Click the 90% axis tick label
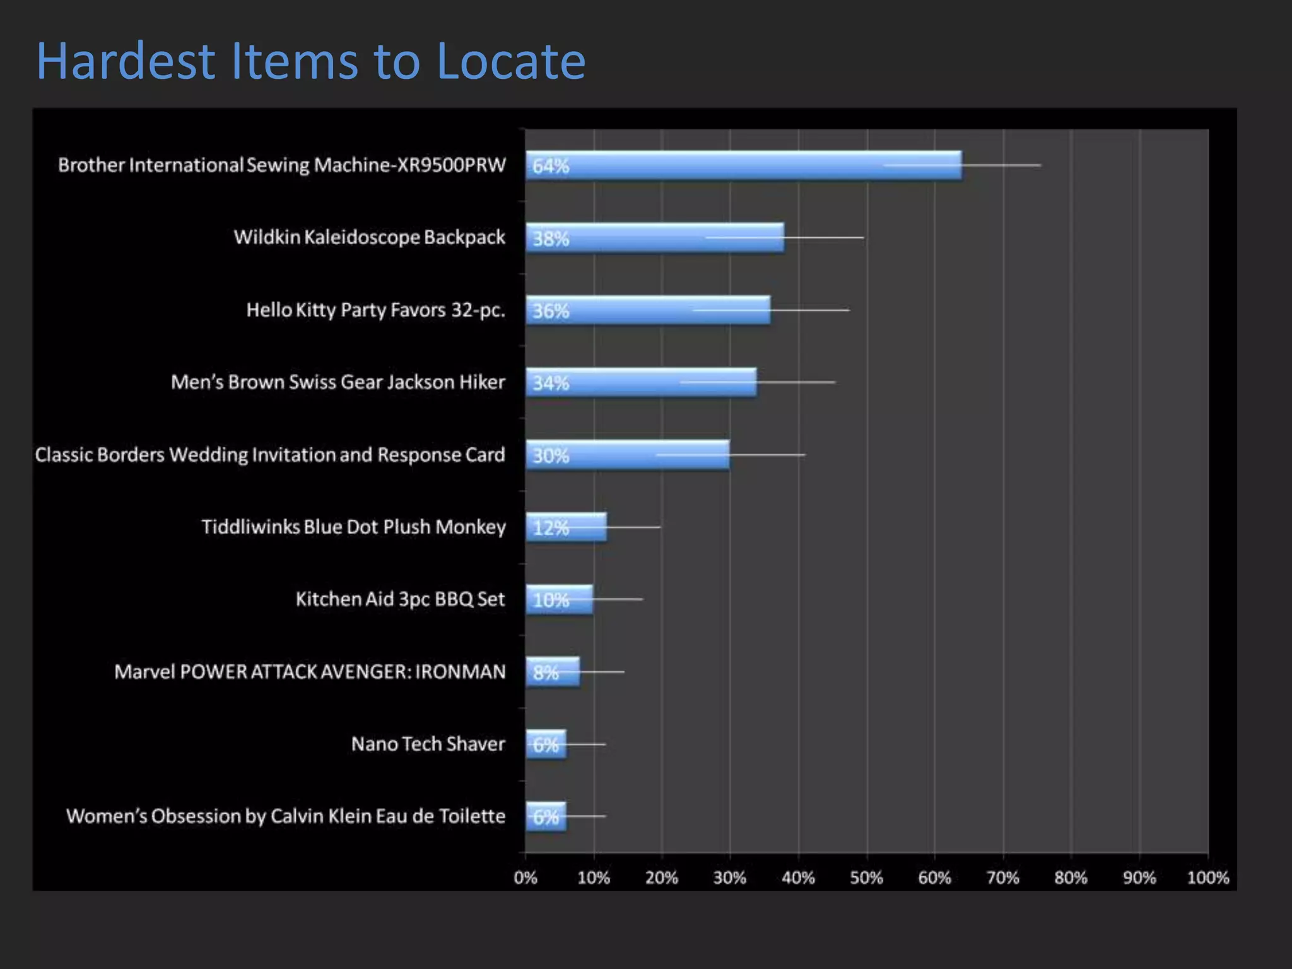 click(1139, 878)
